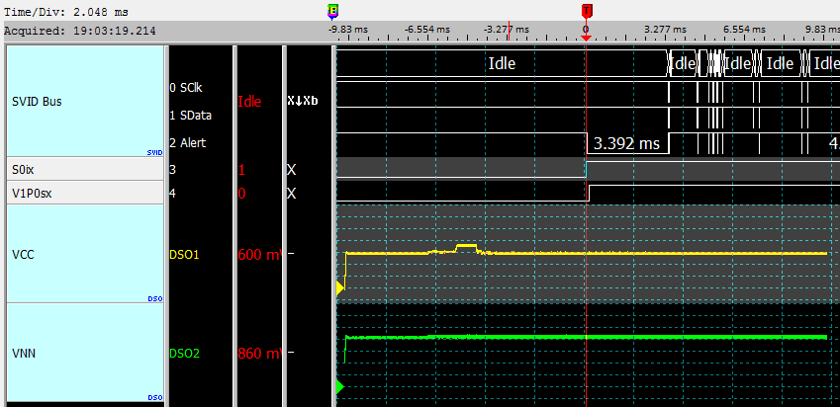Click the rainbow B begin marker

333,11
